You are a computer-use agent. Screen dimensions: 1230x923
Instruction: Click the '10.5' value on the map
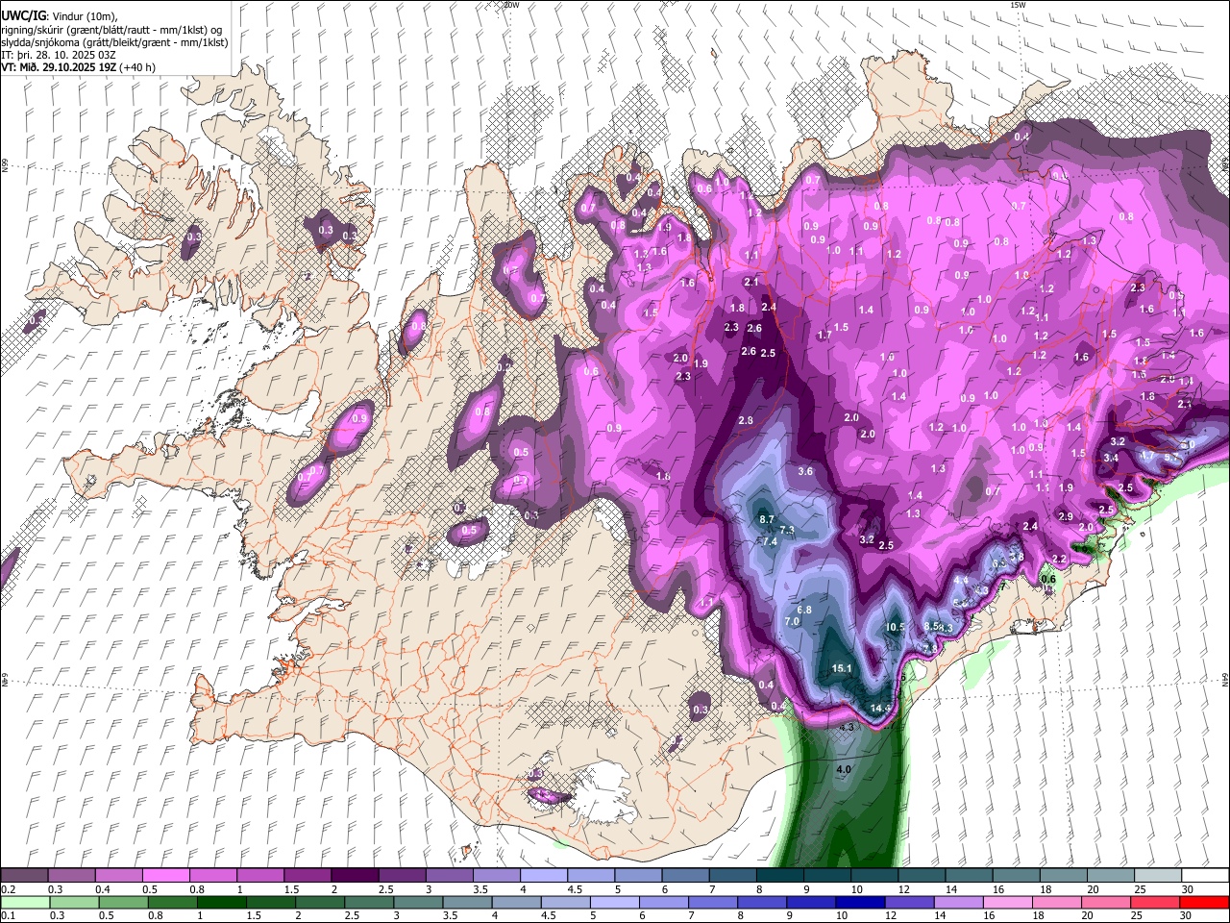[895, 627]
